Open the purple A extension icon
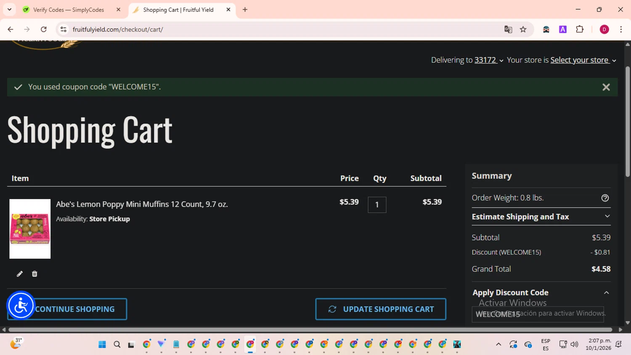Screen dimensions: 631x355 click(x=563, y=29)
